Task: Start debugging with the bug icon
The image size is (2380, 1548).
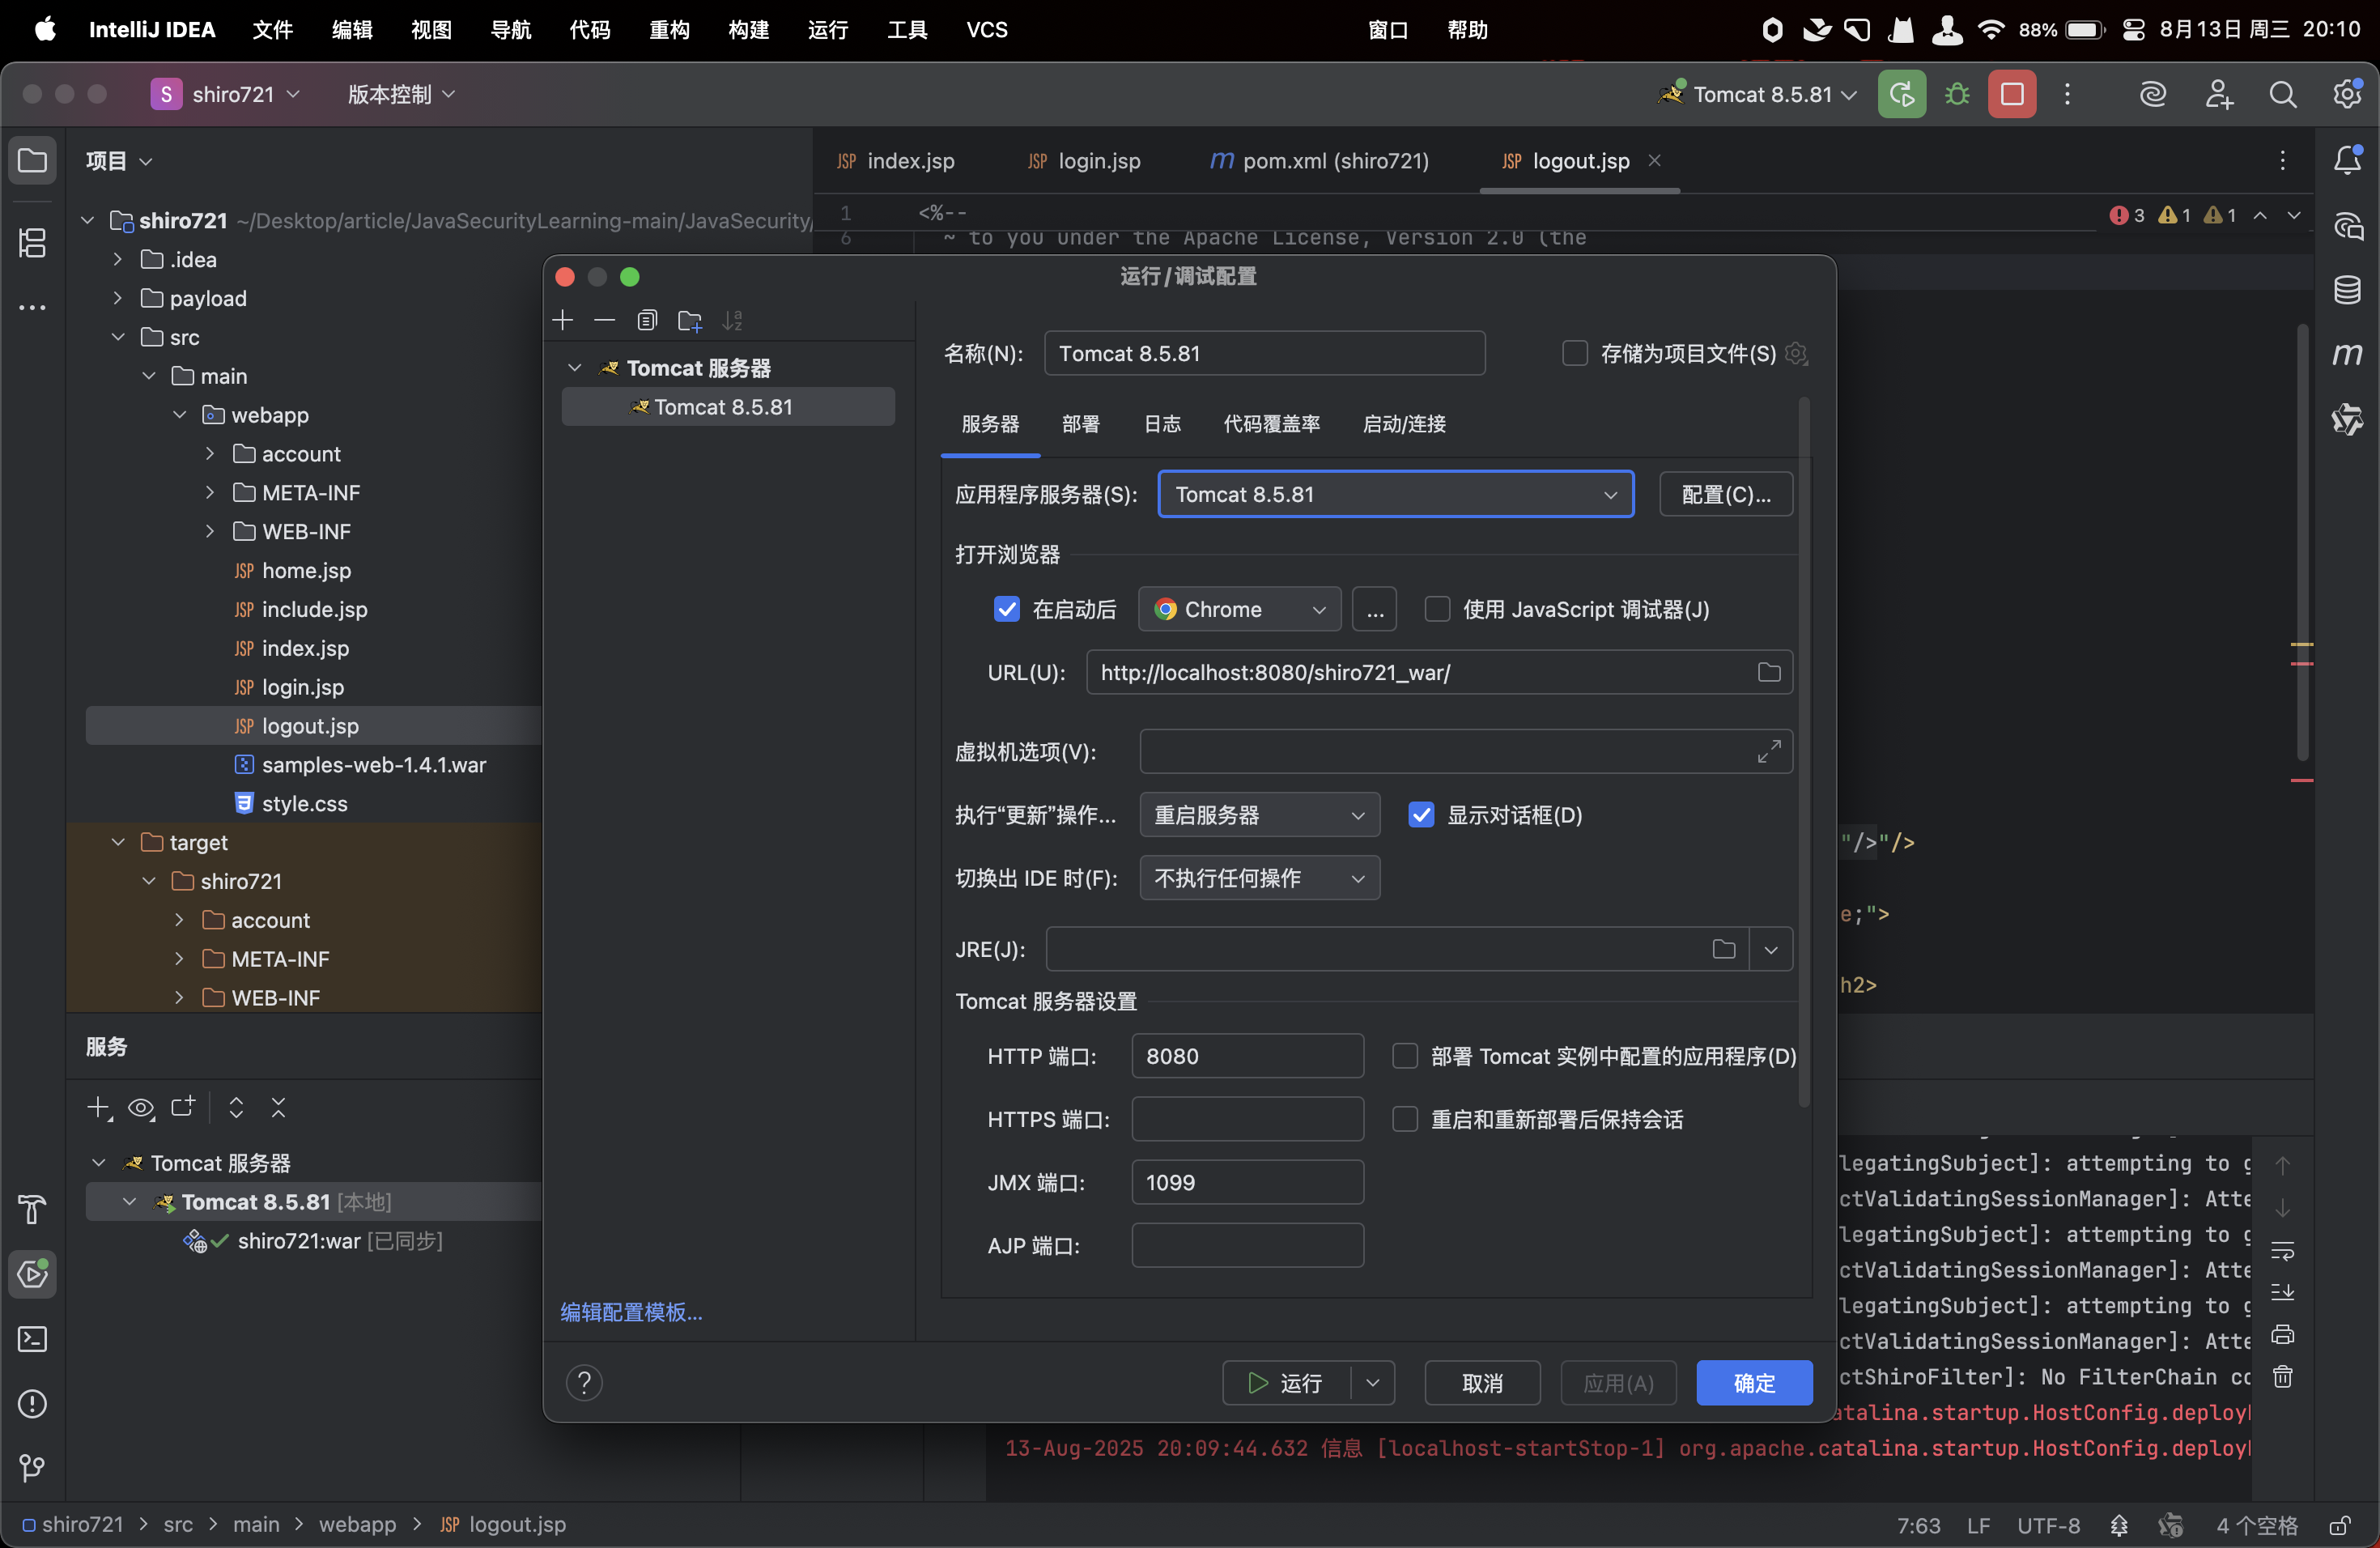Action: click(1957, 93)
